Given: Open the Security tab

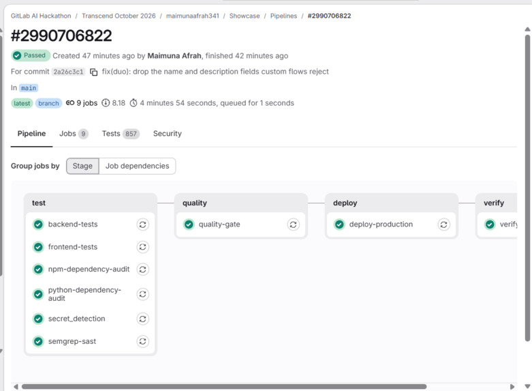Looking at the screenshot, I should click(x=168, y=134).
